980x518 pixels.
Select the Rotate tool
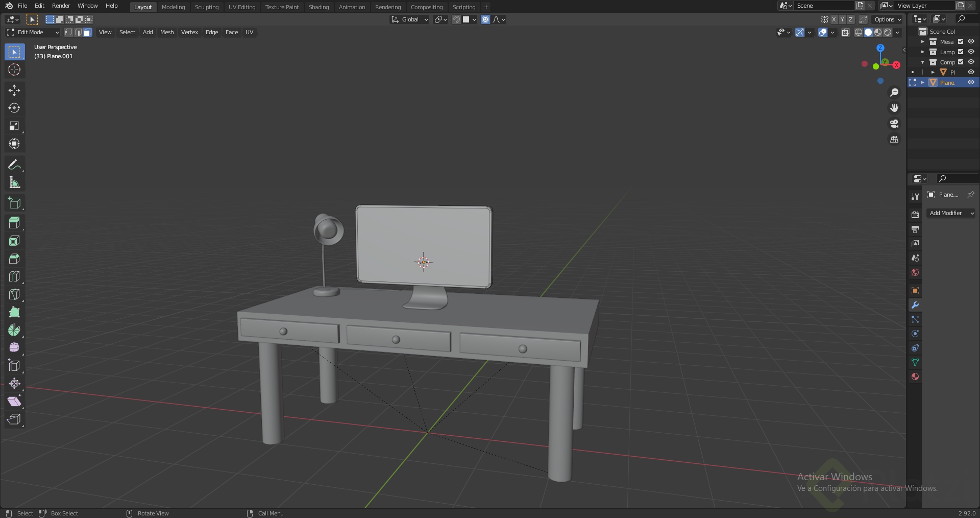click(x=14, y=108)
